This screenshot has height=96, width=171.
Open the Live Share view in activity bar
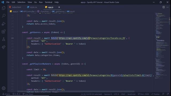pos(3,47)
